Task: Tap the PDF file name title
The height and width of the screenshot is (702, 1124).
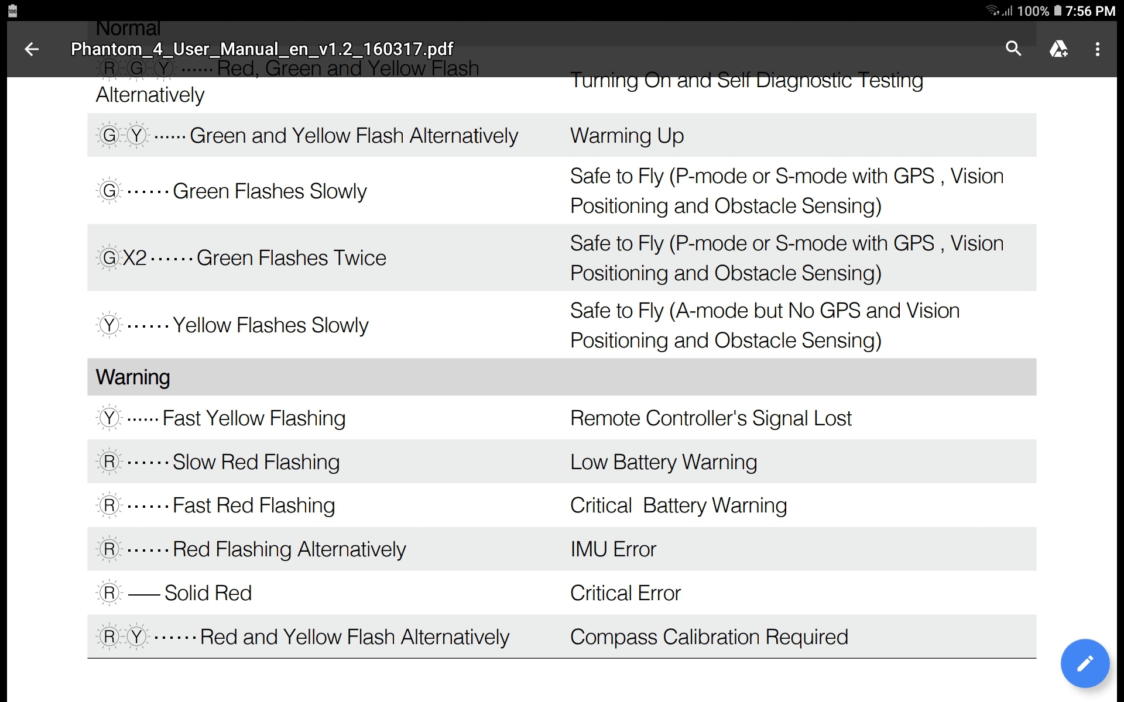Action: 262,49
